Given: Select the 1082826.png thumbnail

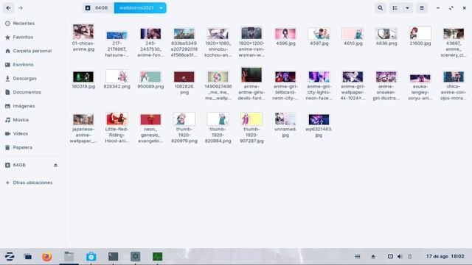Looking at the screenshot, I should pyautogui.click(x=184, y=77).
